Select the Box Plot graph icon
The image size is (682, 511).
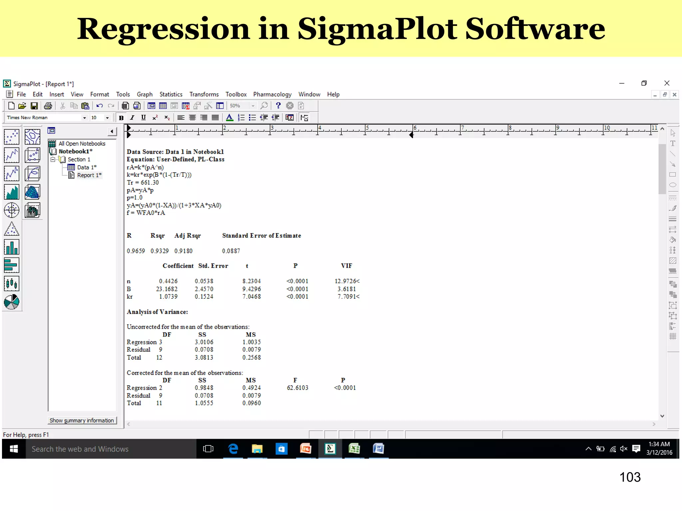point(12,284)
